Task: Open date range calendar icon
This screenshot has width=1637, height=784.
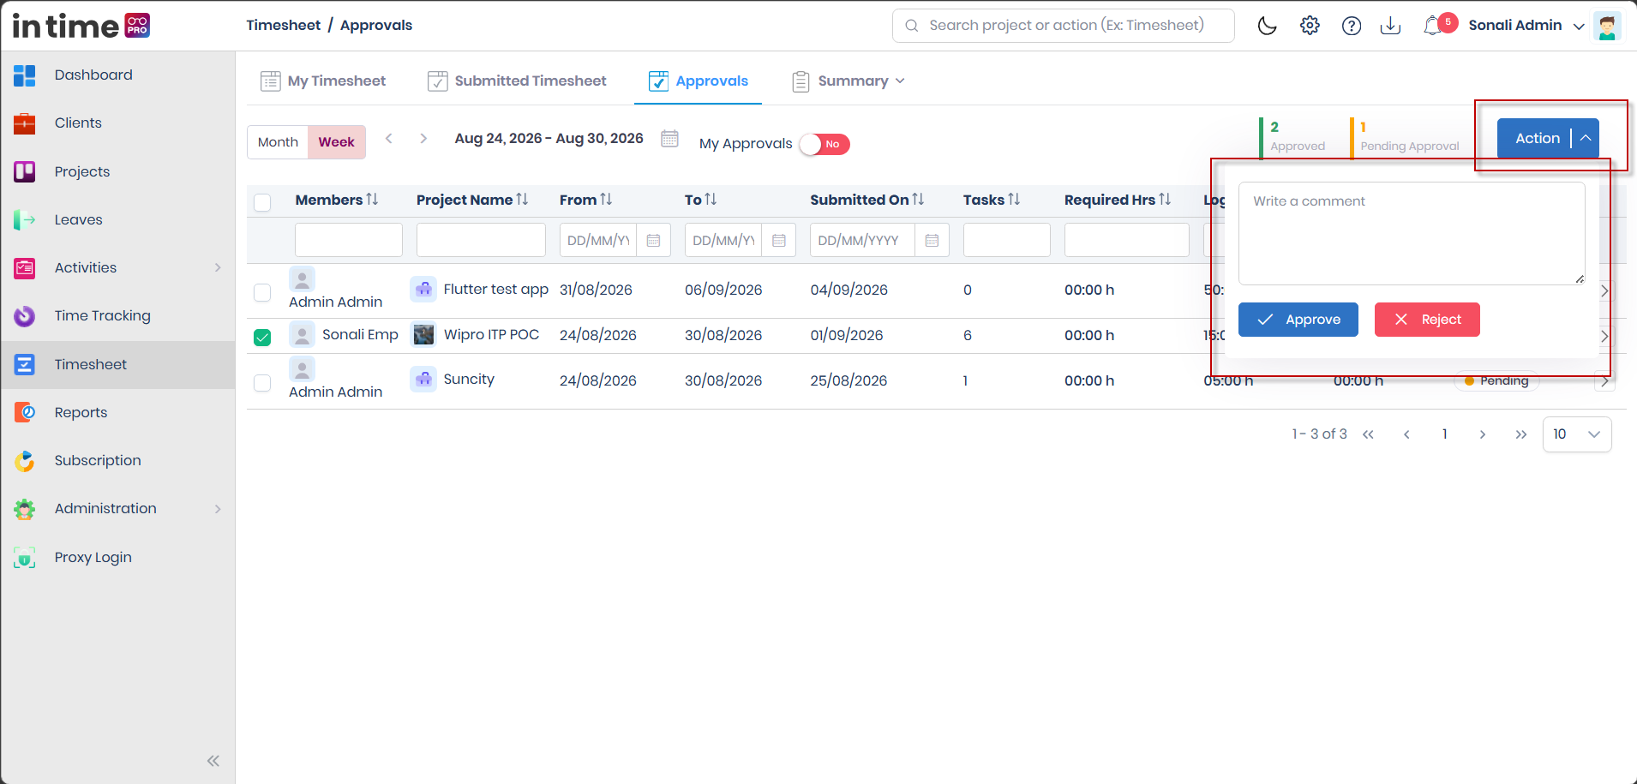Action: (669, 138)
